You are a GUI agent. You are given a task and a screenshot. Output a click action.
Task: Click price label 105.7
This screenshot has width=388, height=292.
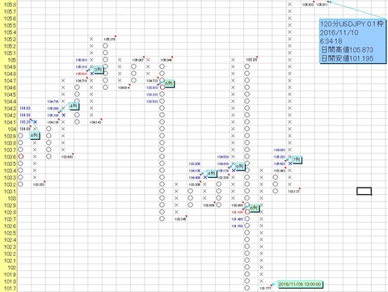click(10, 11)
